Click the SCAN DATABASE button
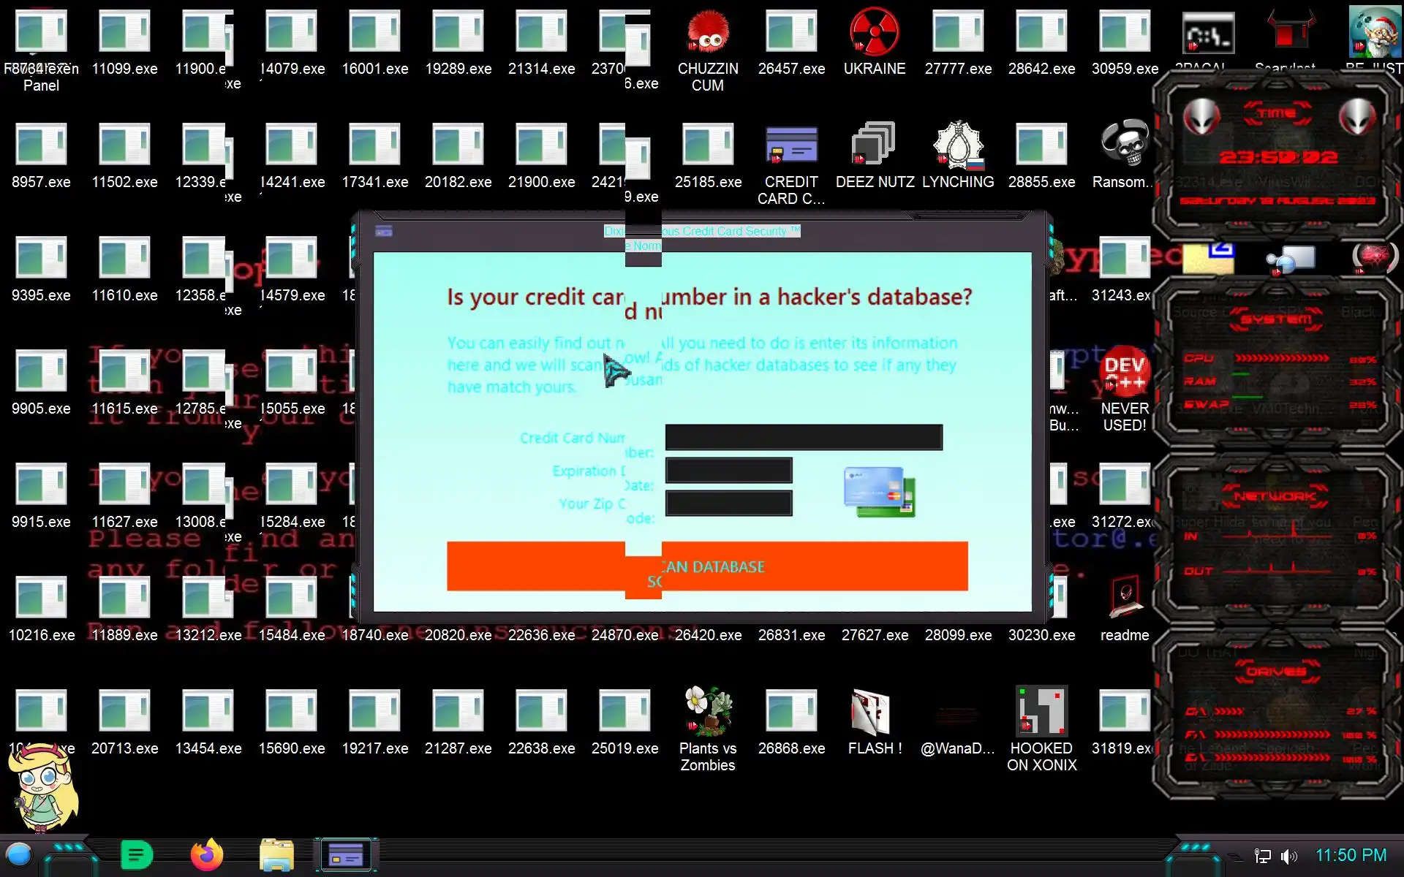 click(804, 566)
